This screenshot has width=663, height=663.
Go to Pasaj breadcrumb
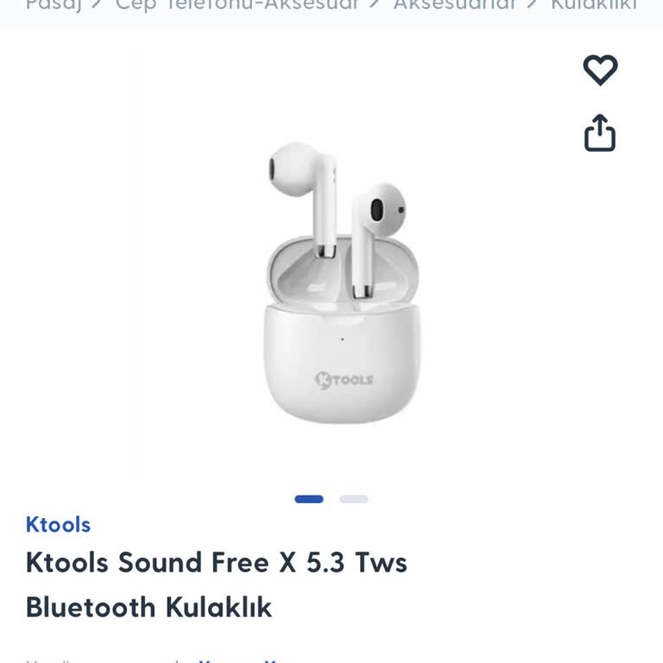(x=54, y=5)
